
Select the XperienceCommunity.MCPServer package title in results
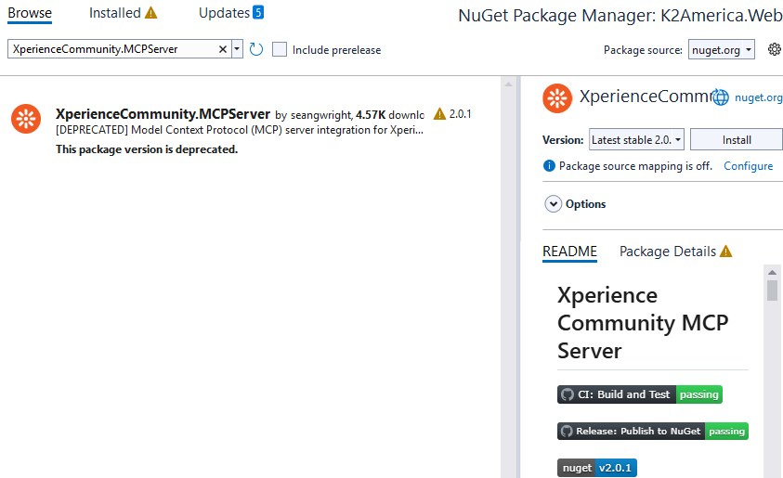[163, 114]
